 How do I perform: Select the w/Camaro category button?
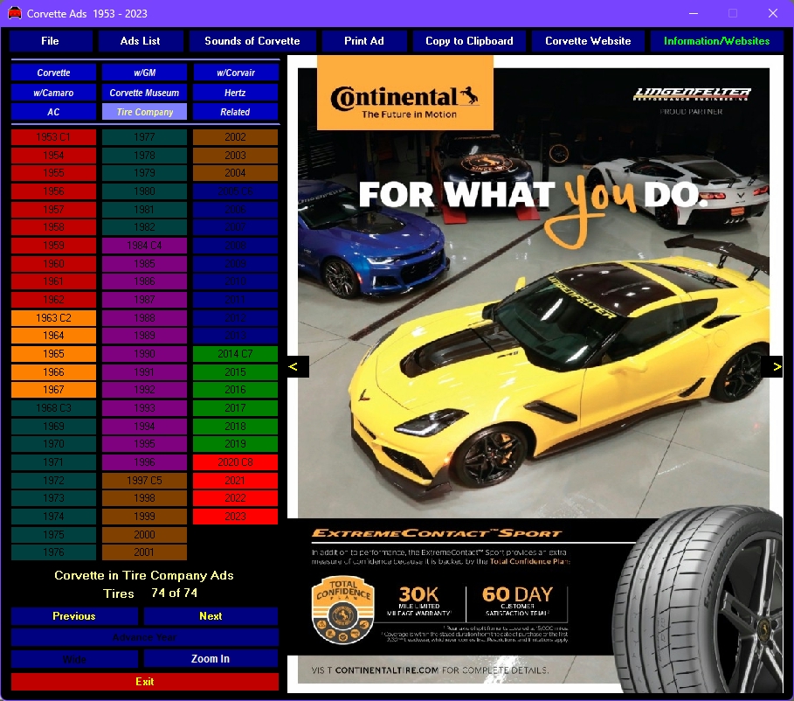point(53,93)
